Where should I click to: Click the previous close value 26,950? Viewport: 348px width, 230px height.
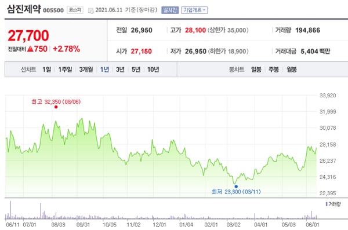142,30
